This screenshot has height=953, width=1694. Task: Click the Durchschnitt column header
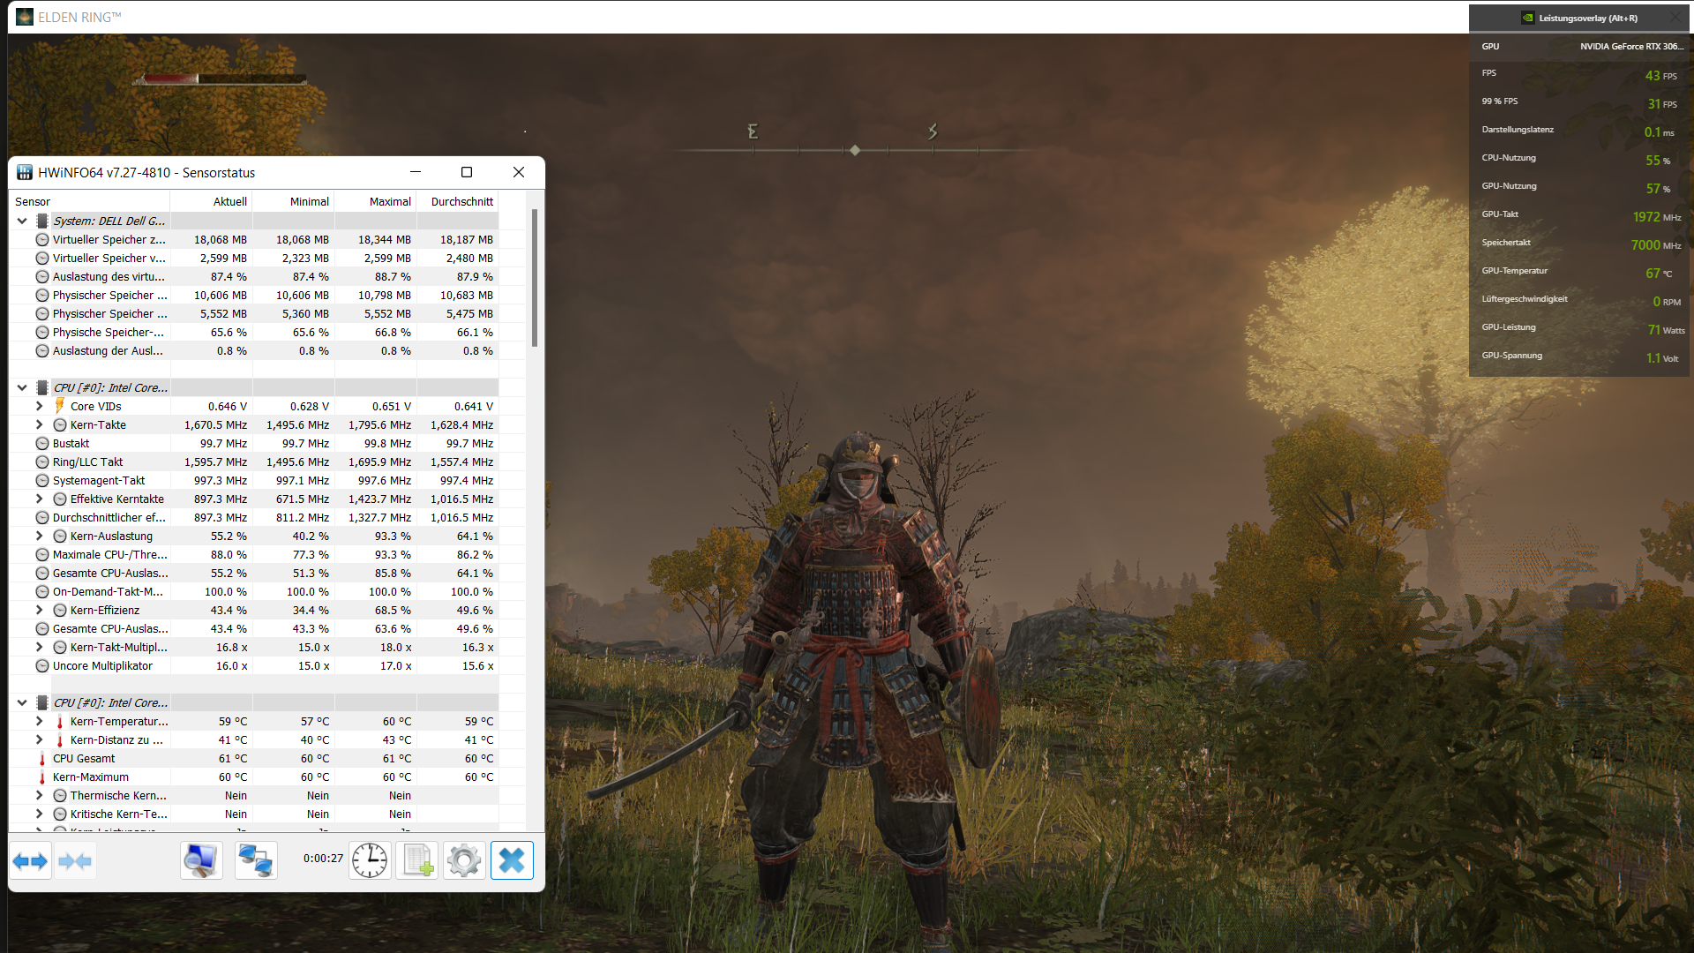461,201
